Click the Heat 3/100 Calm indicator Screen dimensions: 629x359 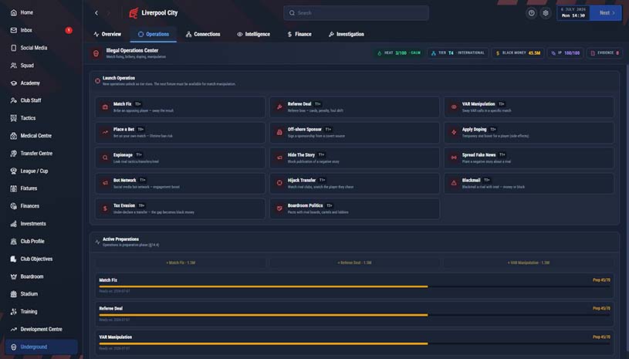[399, 53]
